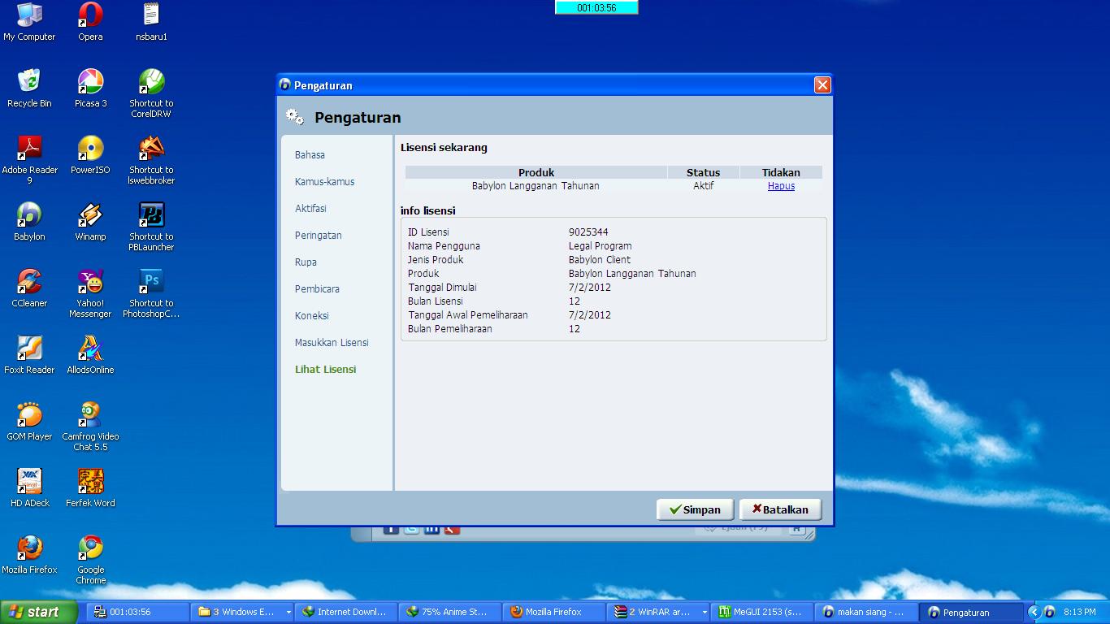The height and width of the screenshot is (624, 1110).
Task: Switch to the Kamus-kamus section
Action: click(324, 181)
